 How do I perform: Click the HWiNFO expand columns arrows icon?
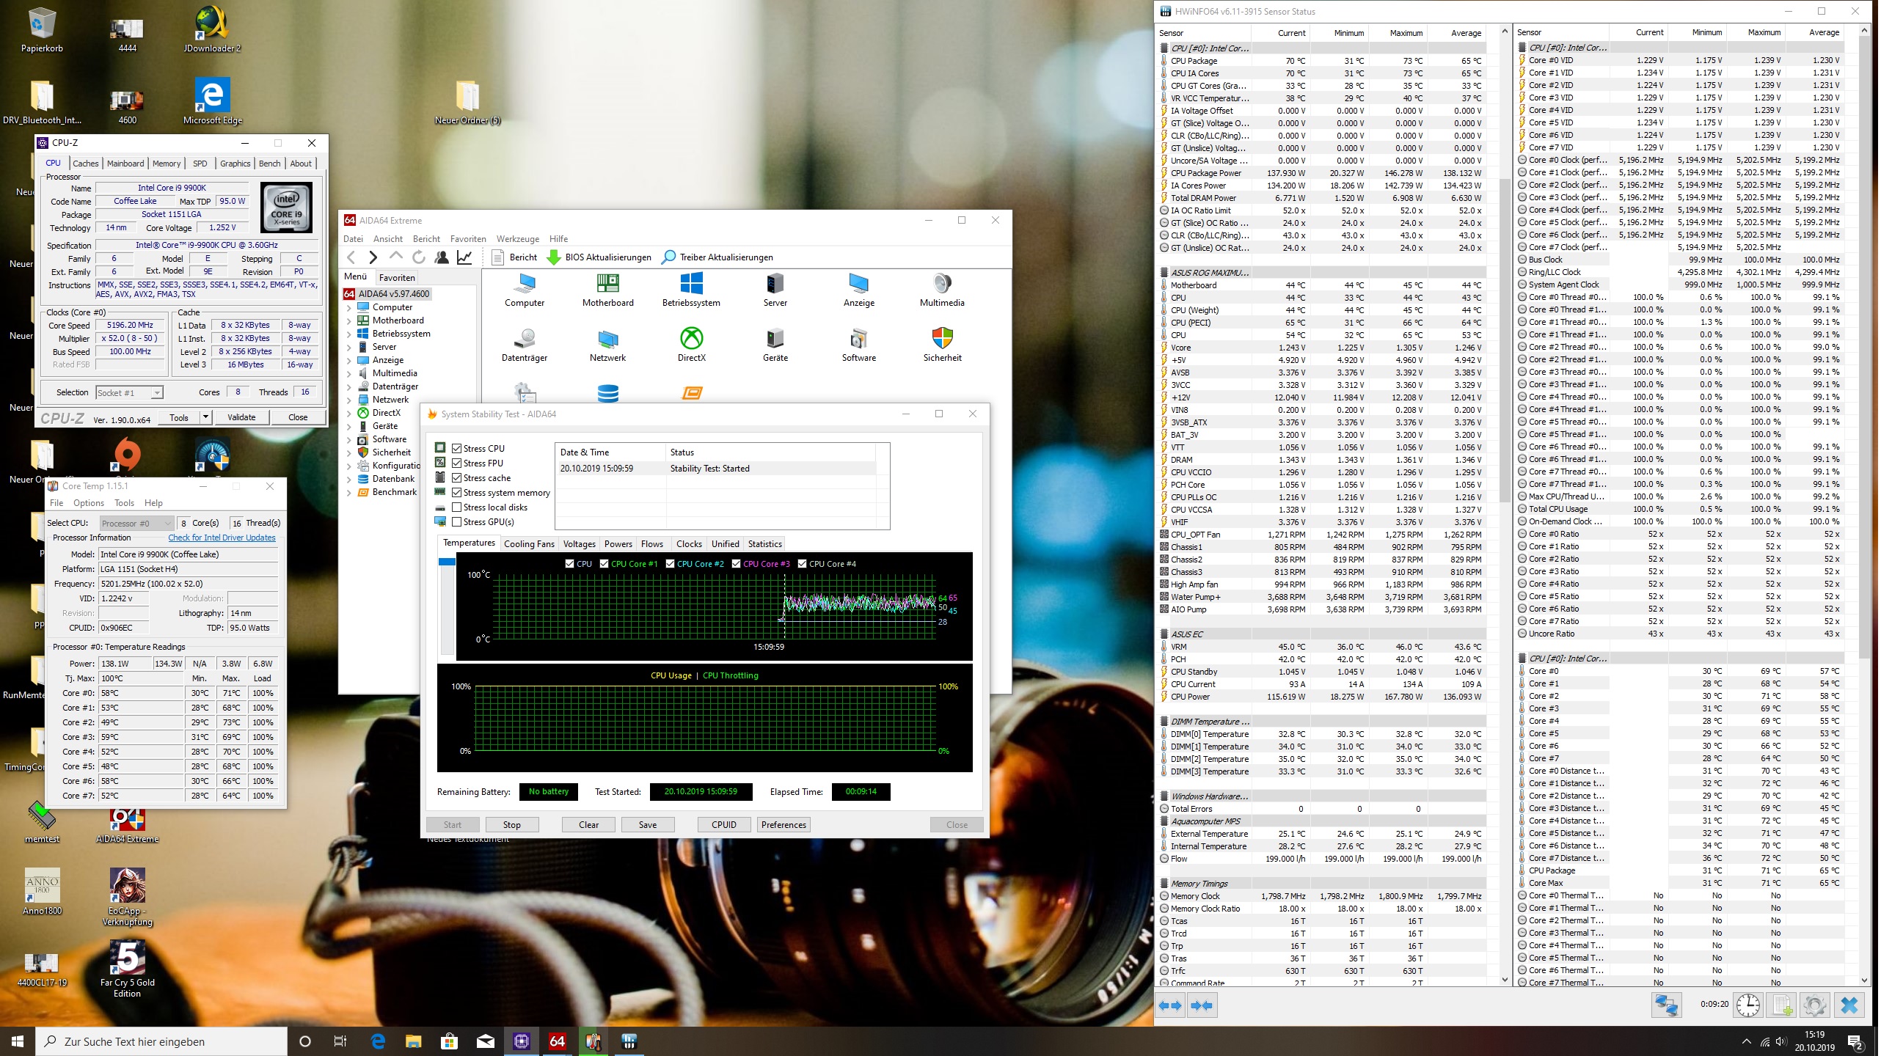point(1171,1005)
